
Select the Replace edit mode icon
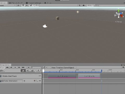click(x=33, y=70)
